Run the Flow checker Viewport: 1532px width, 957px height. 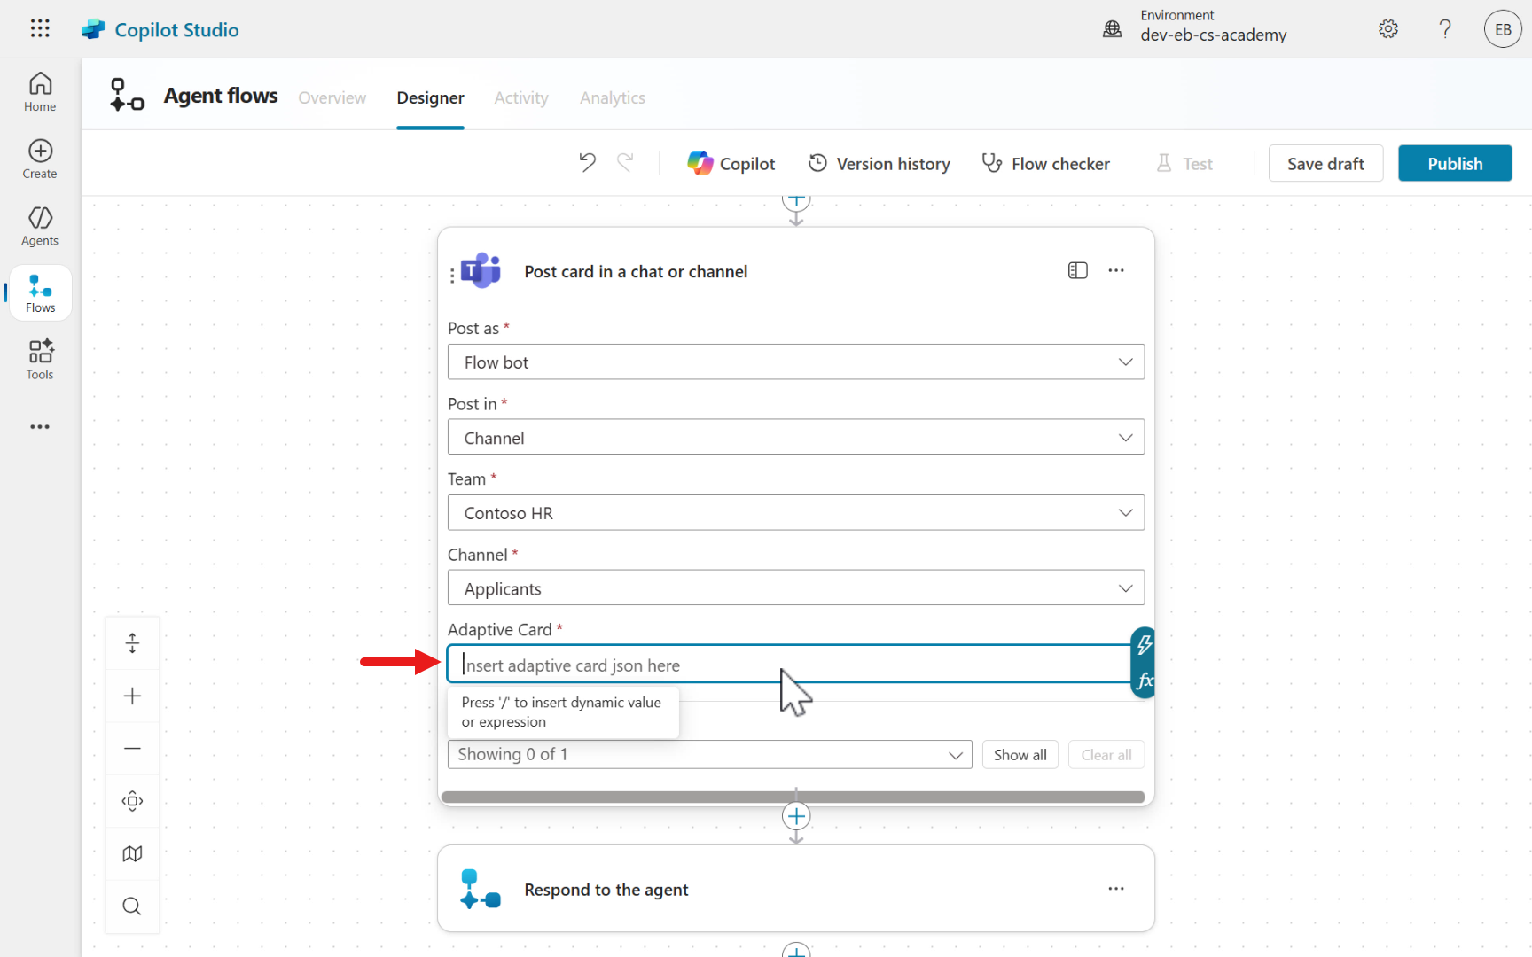[1046, 164]
